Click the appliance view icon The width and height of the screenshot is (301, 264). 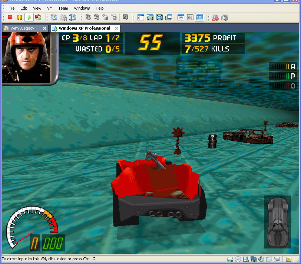190,17
